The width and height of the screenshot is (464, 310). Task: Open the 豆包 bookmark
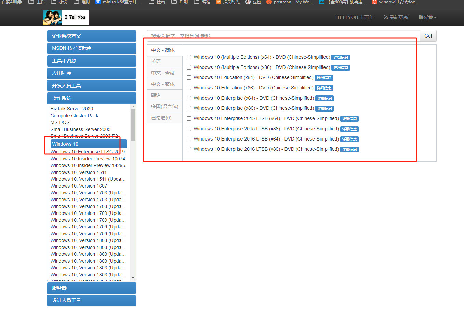253,2
